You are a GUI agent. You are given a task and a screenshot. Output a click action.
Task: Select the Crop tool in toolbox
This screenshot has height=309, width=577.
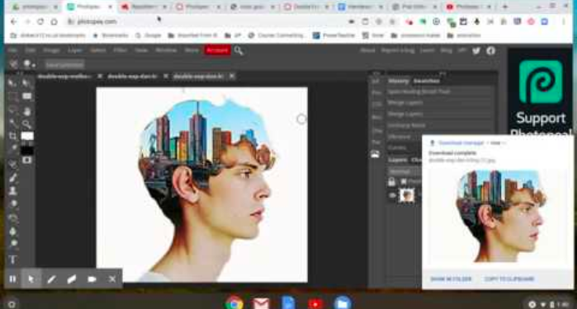click(x=12, y=136)
